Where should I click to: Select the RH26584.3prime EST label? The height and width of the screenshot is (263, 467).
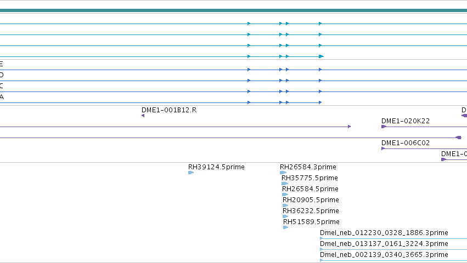(x=308, y=167)
